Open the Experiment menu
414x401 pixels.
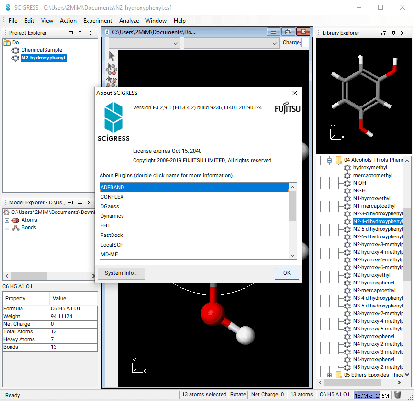pyautogui.click(x=97, y=21)
